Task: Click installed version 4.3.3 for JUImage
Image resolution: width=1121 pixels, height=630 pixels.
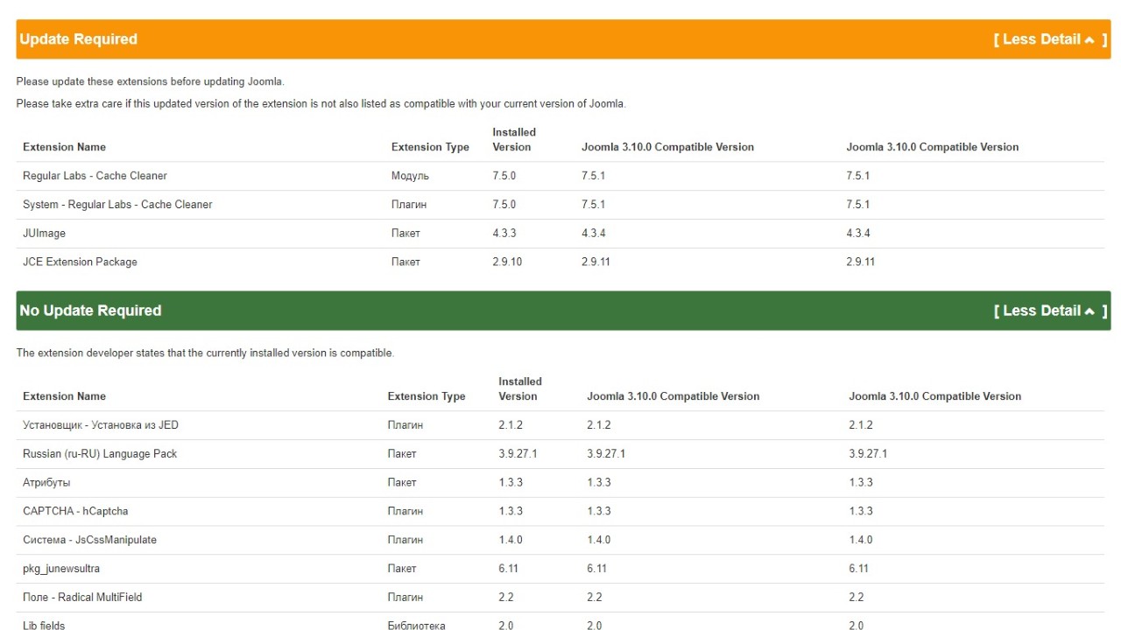Action: point(504,234)
